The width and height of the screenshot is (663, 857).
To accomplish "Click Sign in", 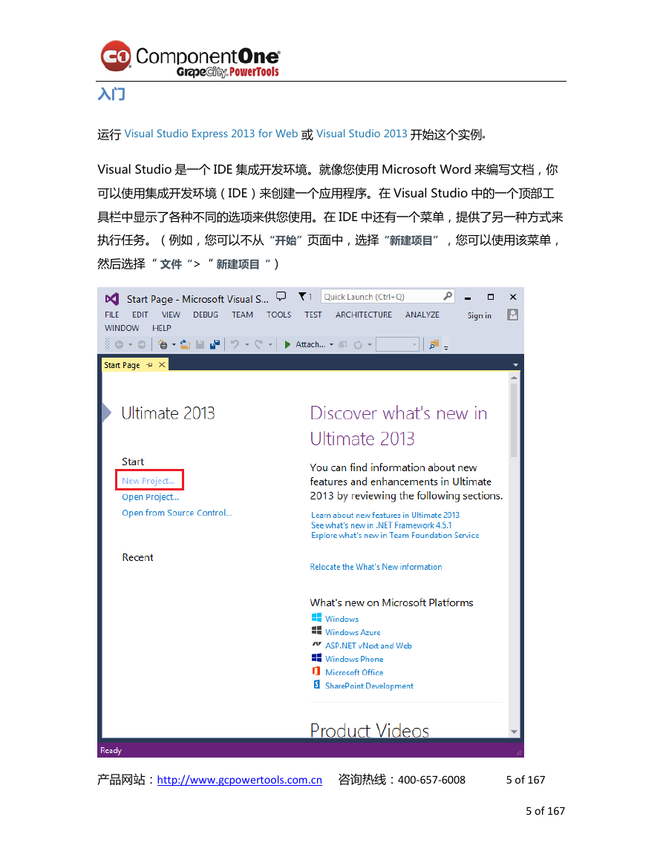I will [479, 315].
